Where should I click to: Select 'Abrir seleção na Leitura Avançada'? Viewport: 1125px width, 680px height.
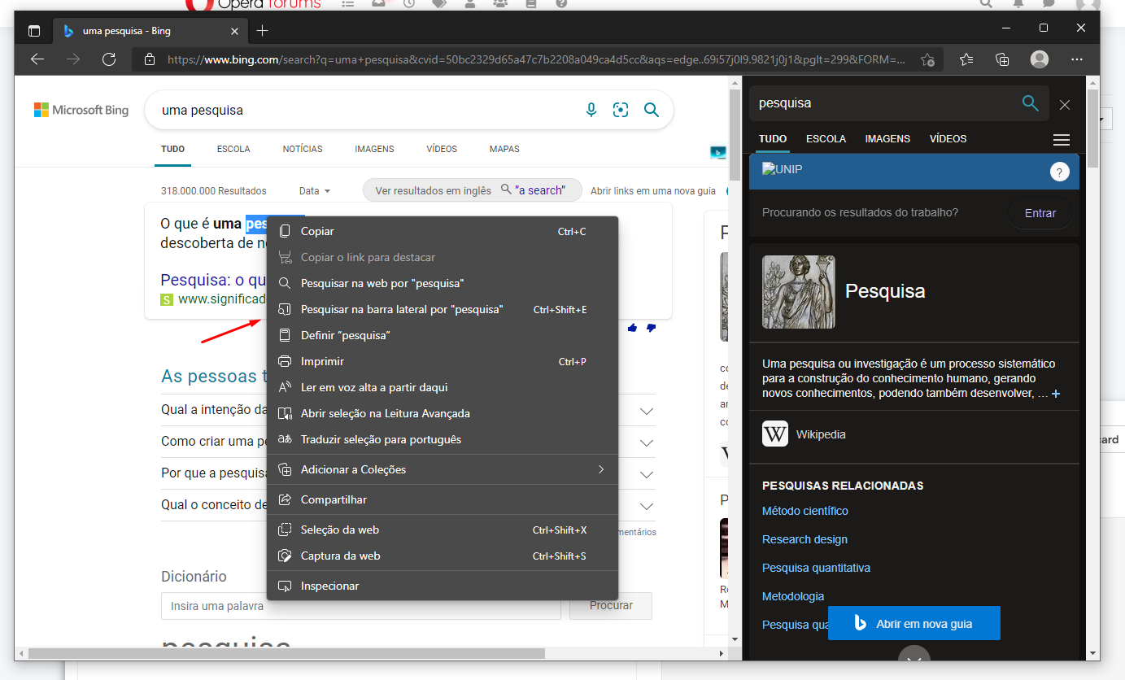(443, 414)
